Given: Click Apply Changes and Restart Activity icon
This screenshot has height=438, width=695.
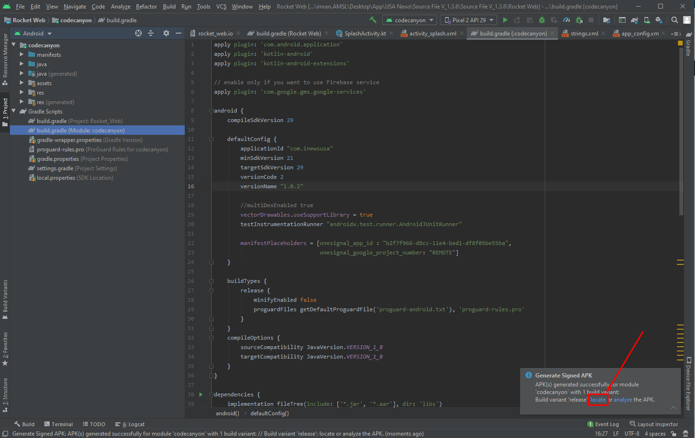Looking at the screenshot, I should pyautogui.click(x=517, y=20).
